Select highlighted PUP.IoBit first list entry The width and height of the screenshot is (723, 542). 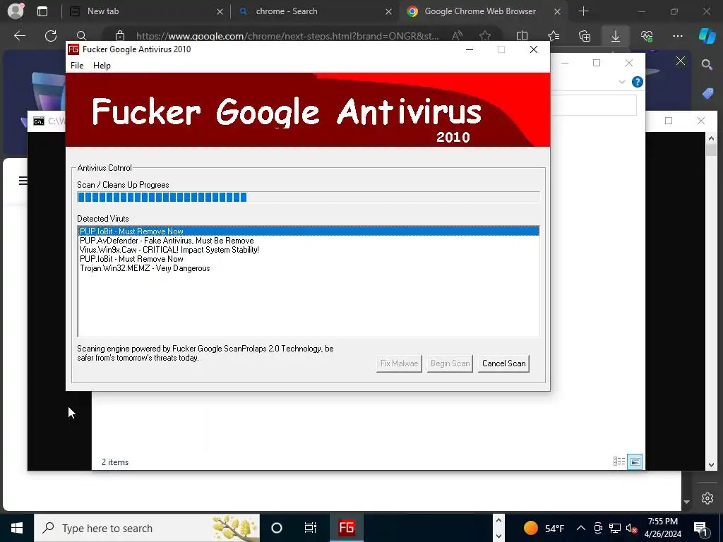pos(309,231)
